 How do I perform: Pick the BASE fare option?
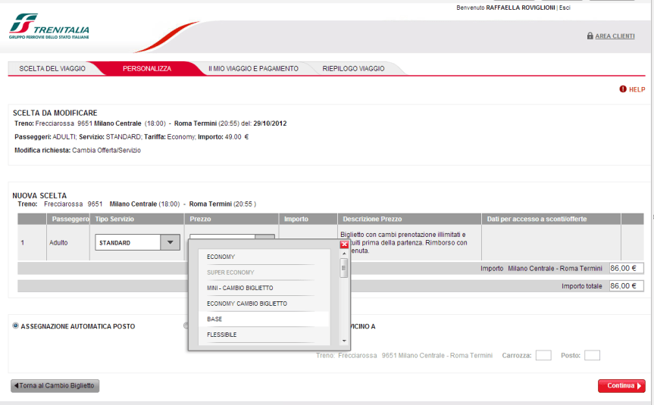[214, 319]
